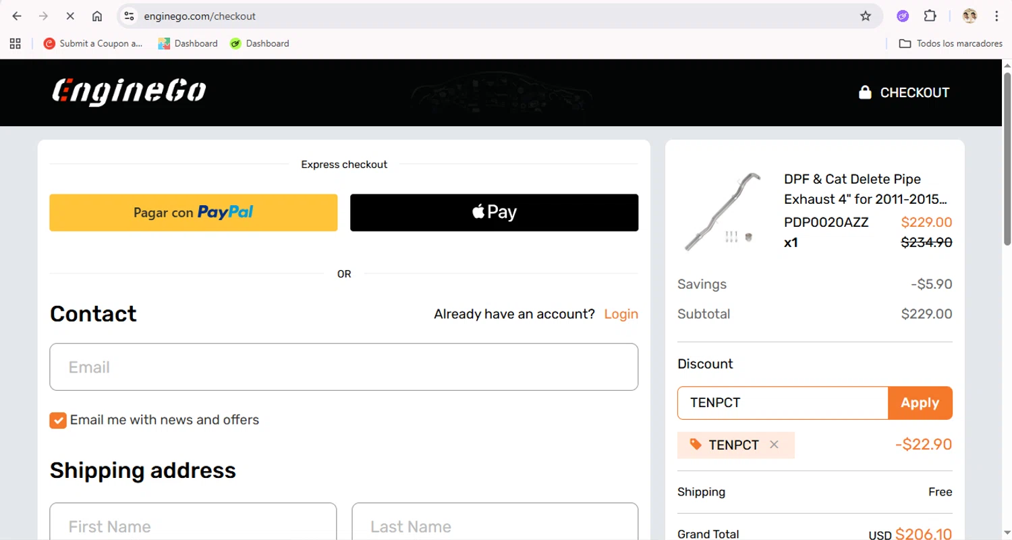View site information icon in address bar
Image resolution: width=1012 pixels, height=540 pixels.
[130, 16]
